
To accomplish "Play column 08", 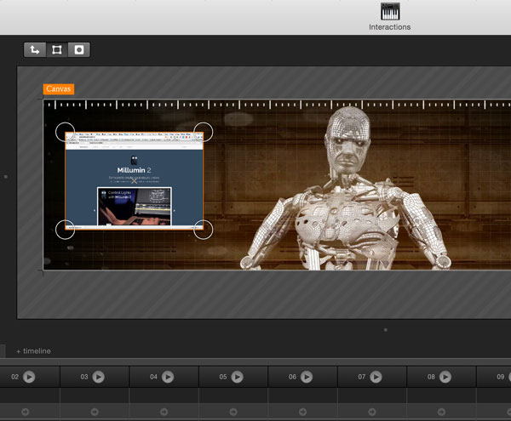I will click(x=445, y=377).
